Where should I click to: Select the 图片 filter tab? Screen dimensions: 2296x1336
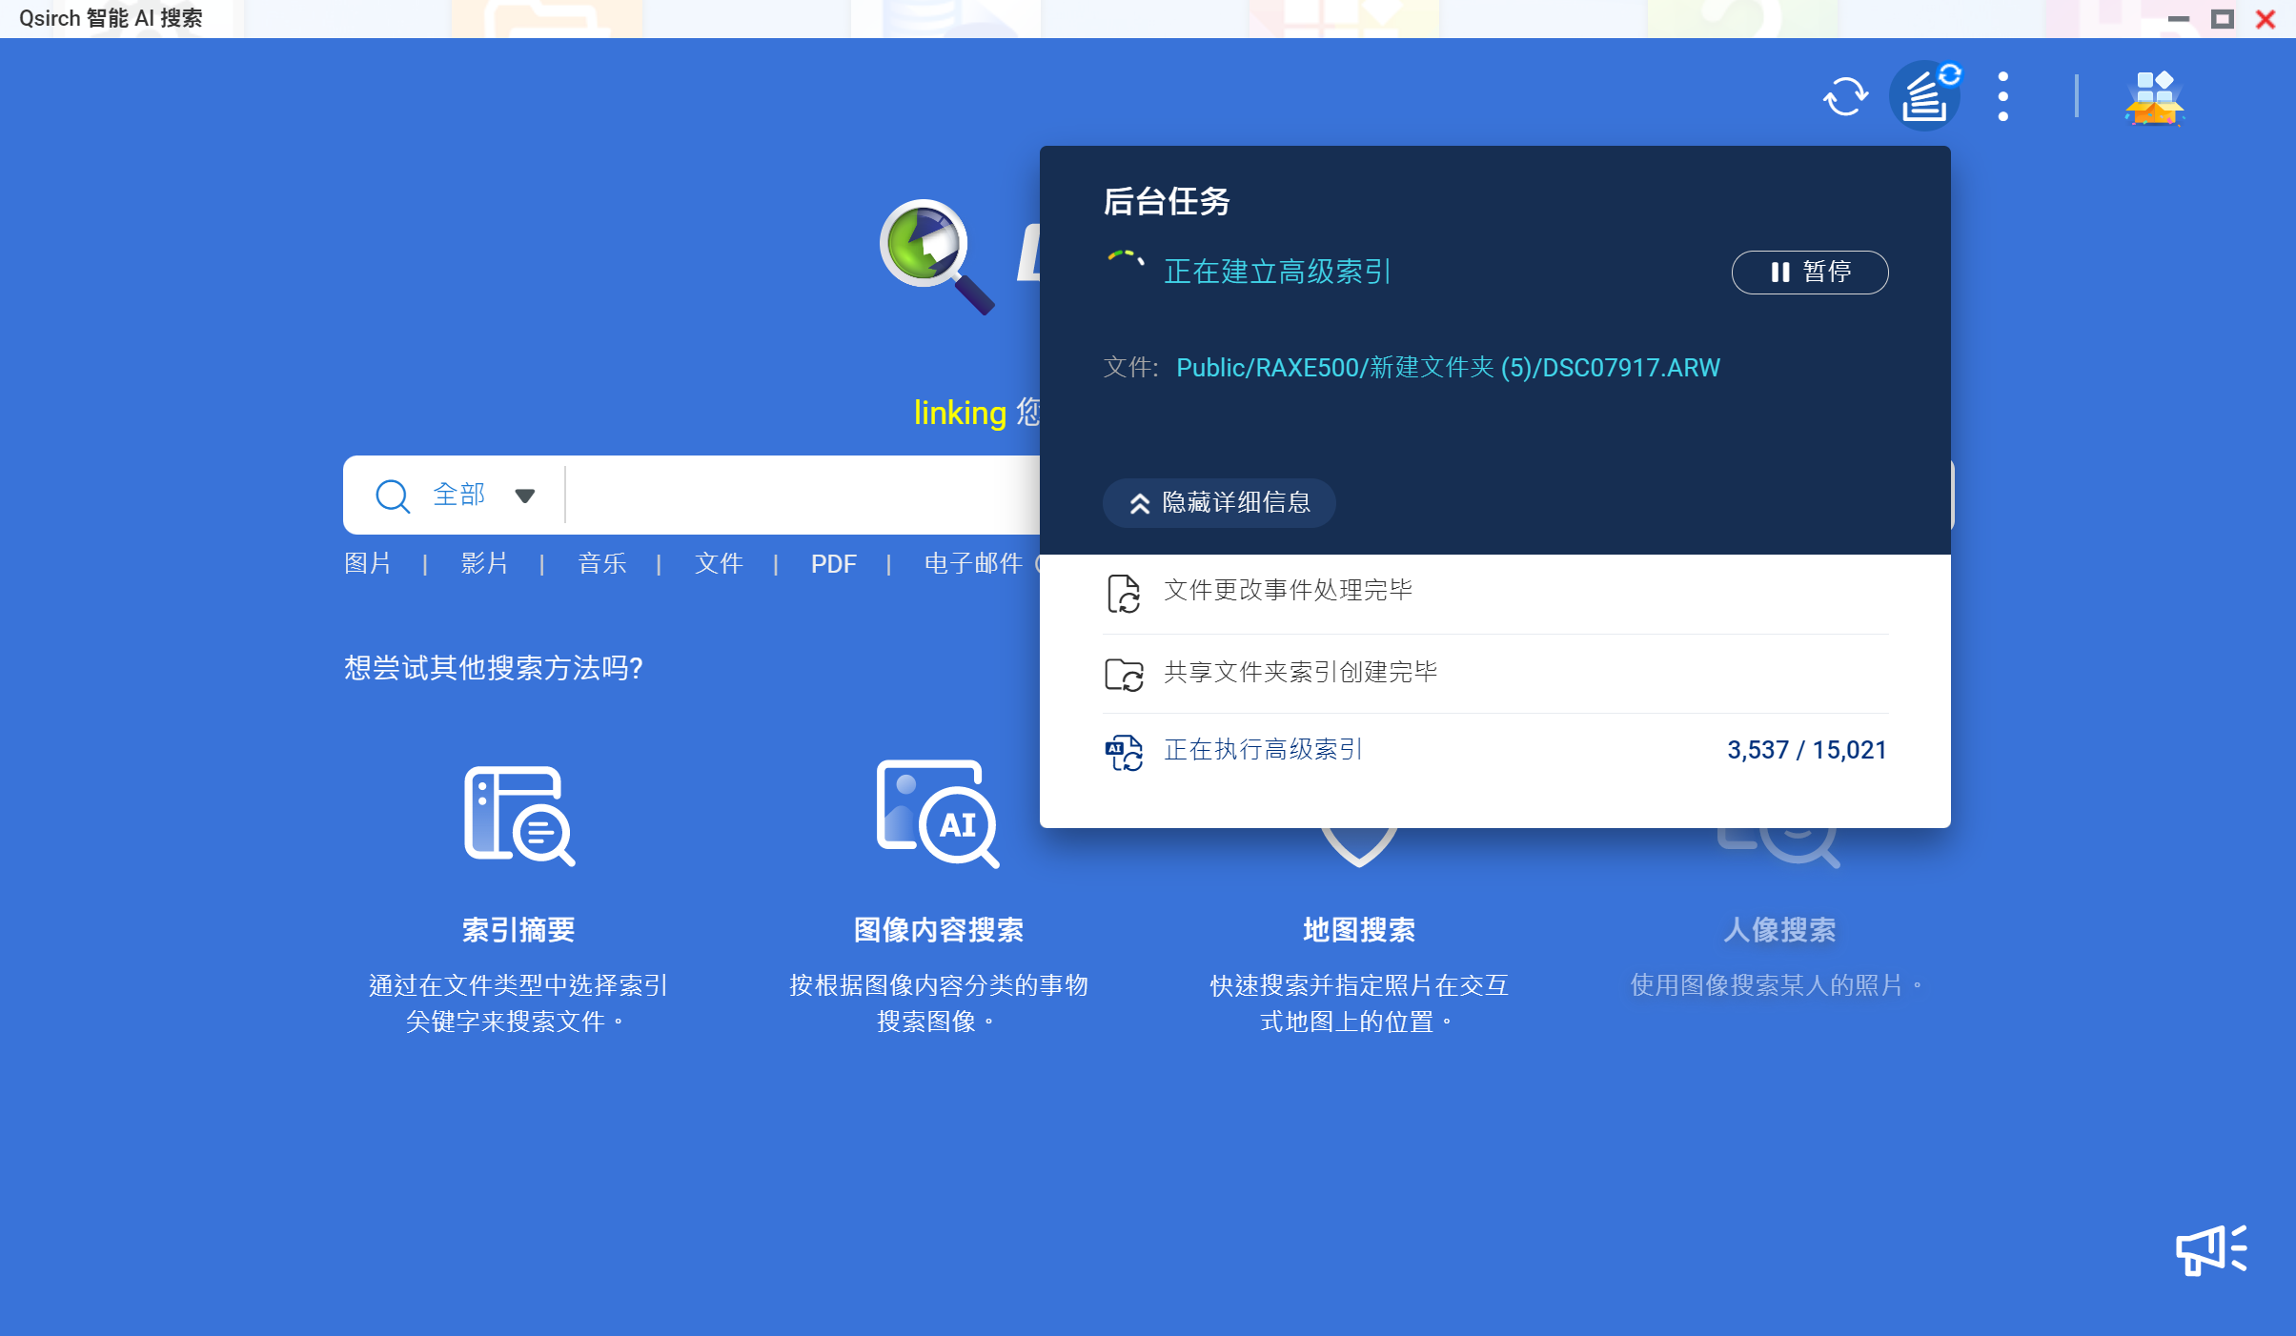[x=368, y=563]
